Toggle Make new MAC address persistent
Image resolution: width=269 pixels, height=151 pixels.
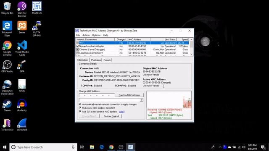(x=80, y=108)
